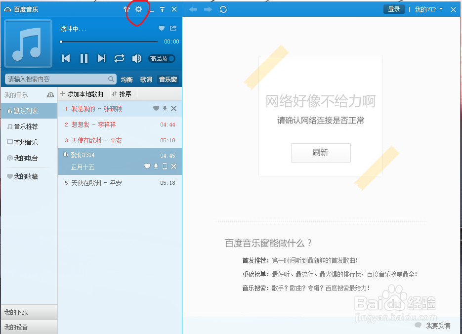The width and height of the screenshot is (462, 334).
Task: Select song 2. 想想我 - 李祥祥
Action: tap(120, 125)
